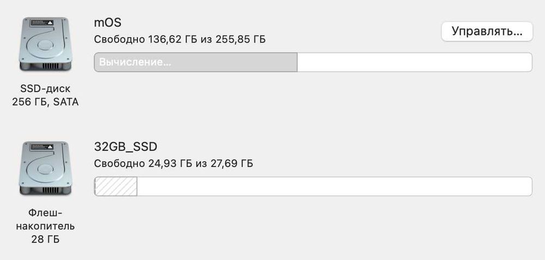Click the used/free boundary on mOS bar
Screen dimensions: 545x260
(x=297, y=62)
